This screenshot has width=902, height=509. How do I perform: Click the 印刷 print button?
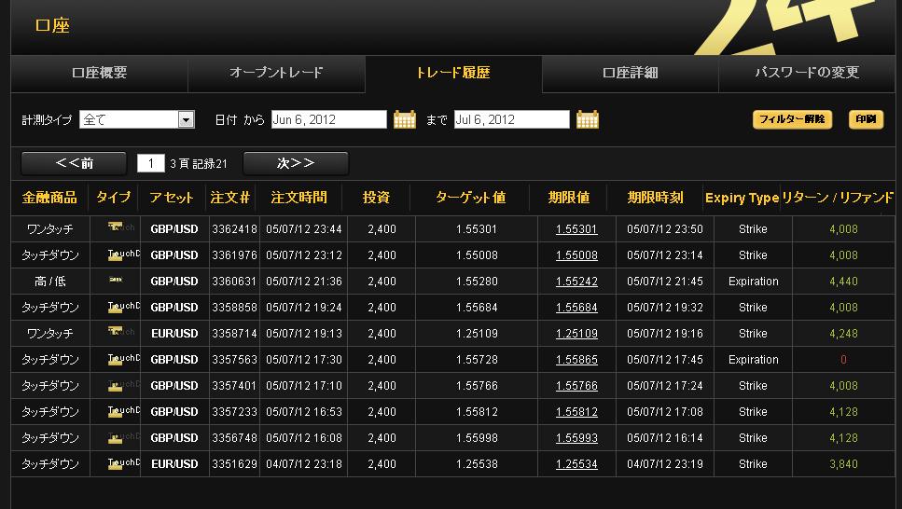coord(866,119)
